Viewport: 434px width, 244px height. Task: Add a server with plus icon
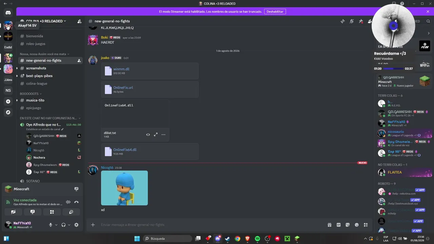point(8,101)
